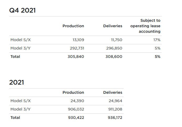The height and width of the screenshot is (127, 182).
Task: Click 2021 total production value 930,422
Action: coord(76,118)
